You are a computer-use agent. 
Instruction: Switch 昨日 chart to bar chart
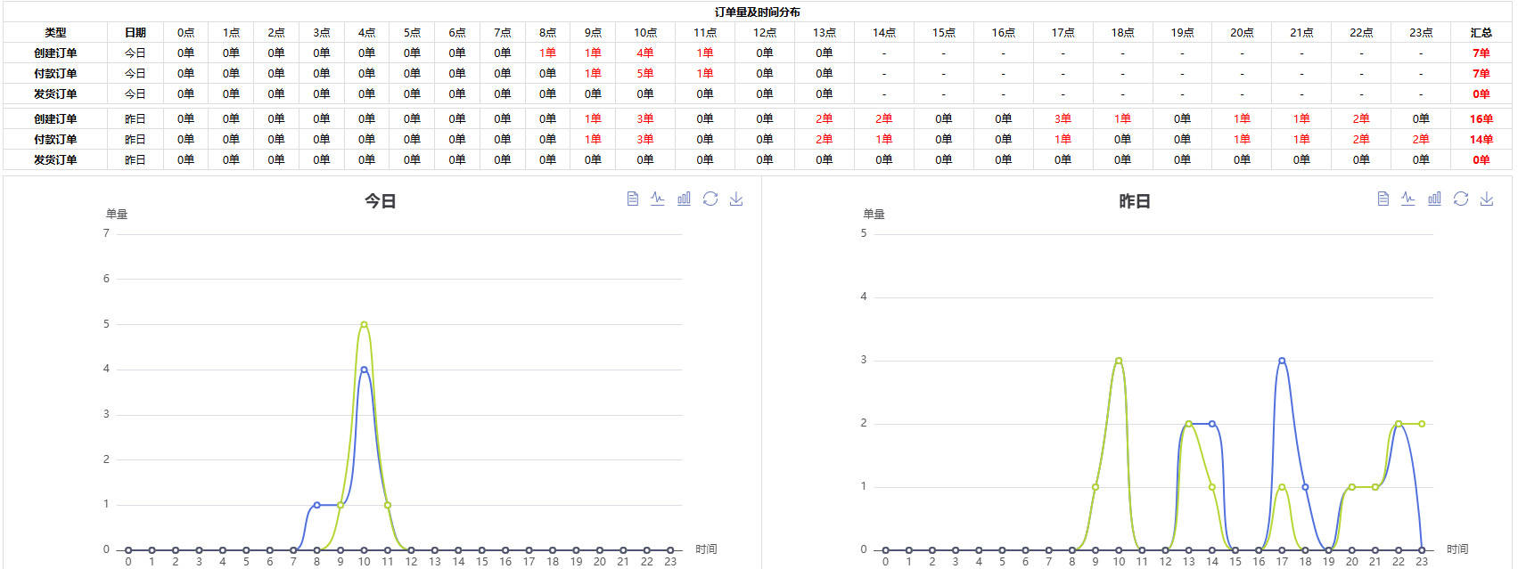tap(1434, 199)
